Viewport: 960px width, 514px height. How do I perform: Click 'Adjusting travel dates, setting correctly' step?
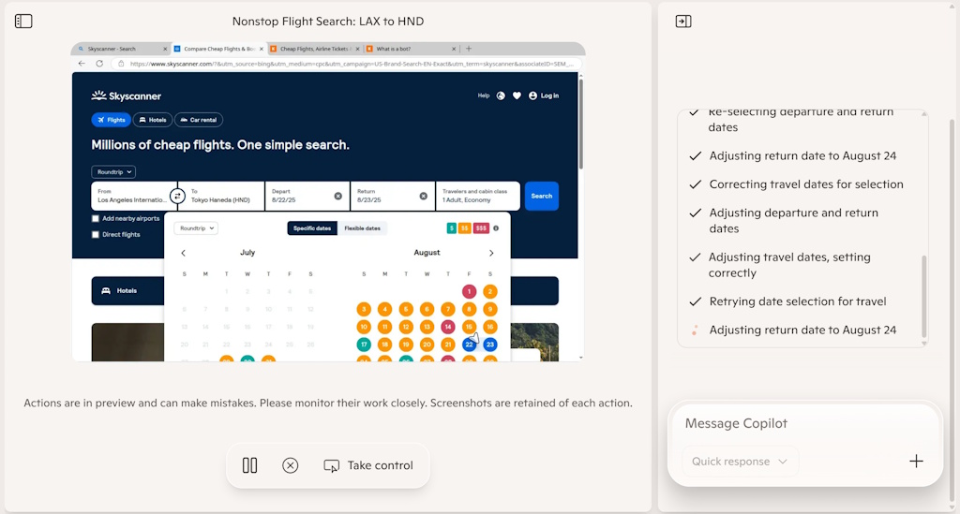pyautogui.click(x=789, y=265)
